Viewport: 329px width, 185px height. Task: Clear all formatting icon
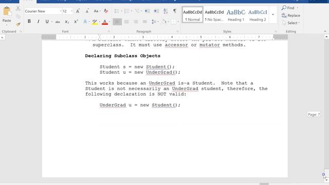pos(106,11)
